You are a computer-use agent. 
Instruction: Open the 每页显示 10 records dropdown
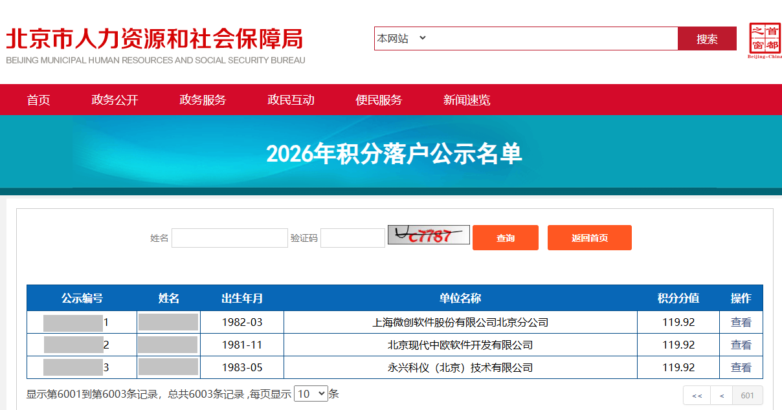(311, 394)
